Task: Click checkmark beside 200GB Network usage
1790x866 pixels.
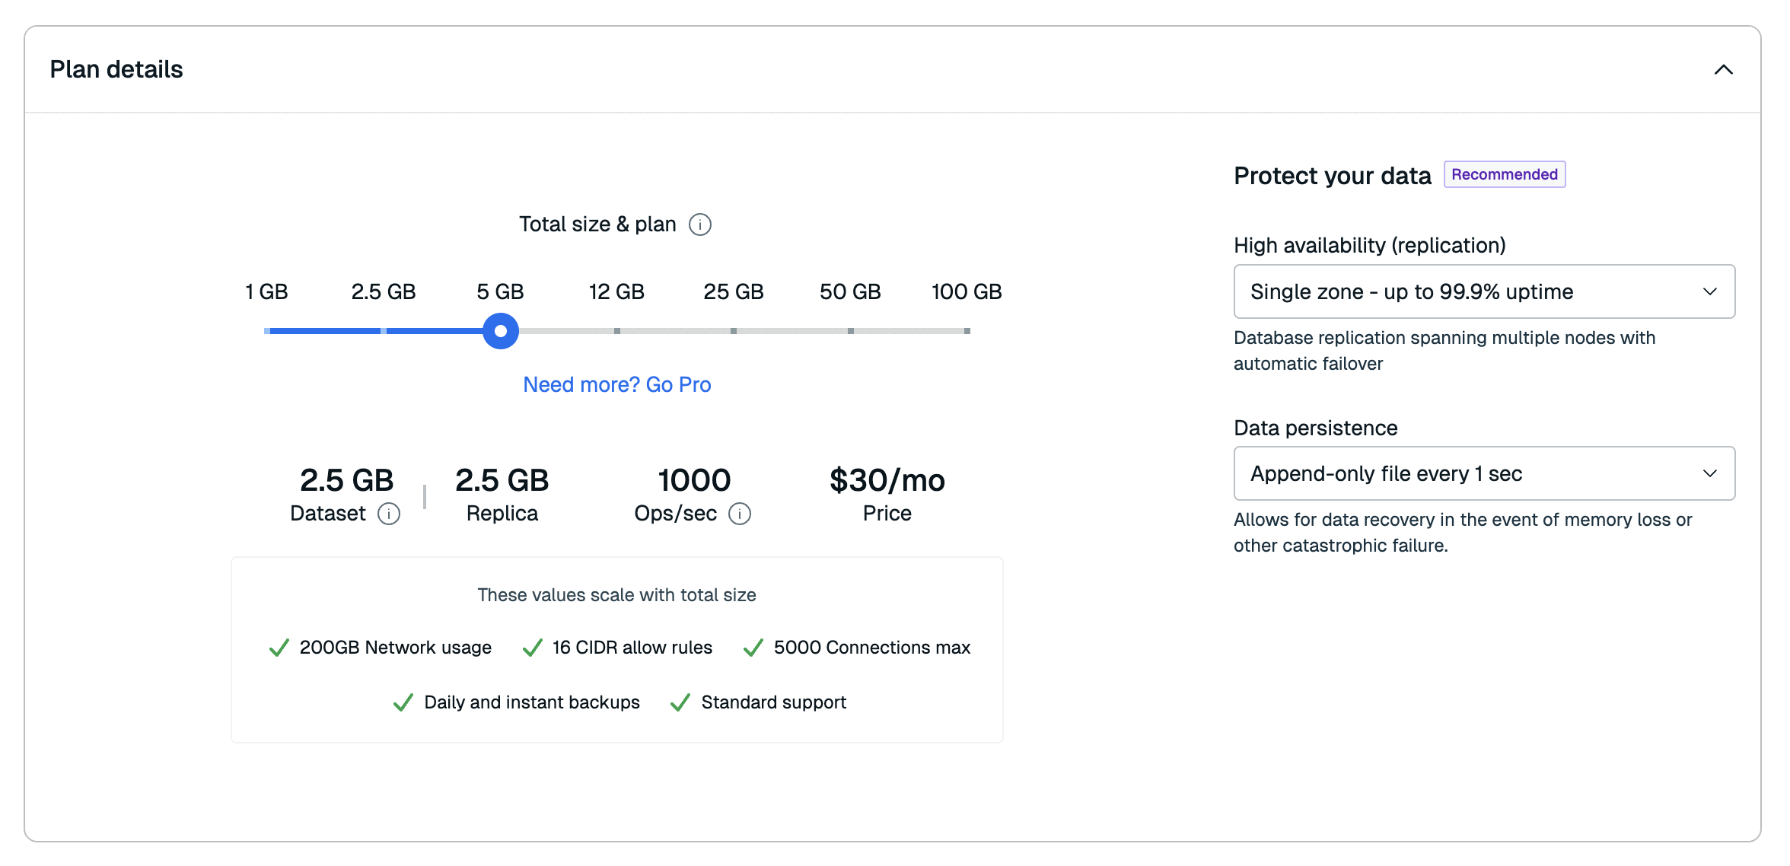Action: point(279,648)
